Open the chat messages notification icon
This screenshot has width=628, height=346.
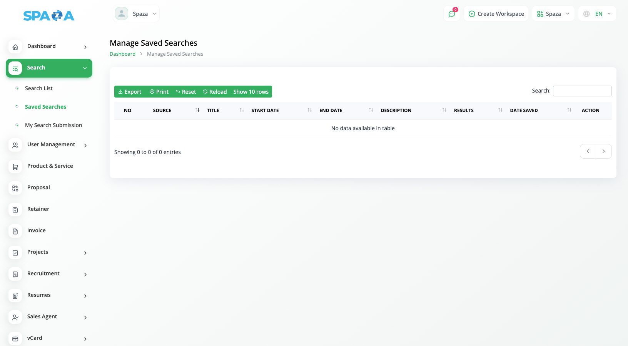(452, 14)
